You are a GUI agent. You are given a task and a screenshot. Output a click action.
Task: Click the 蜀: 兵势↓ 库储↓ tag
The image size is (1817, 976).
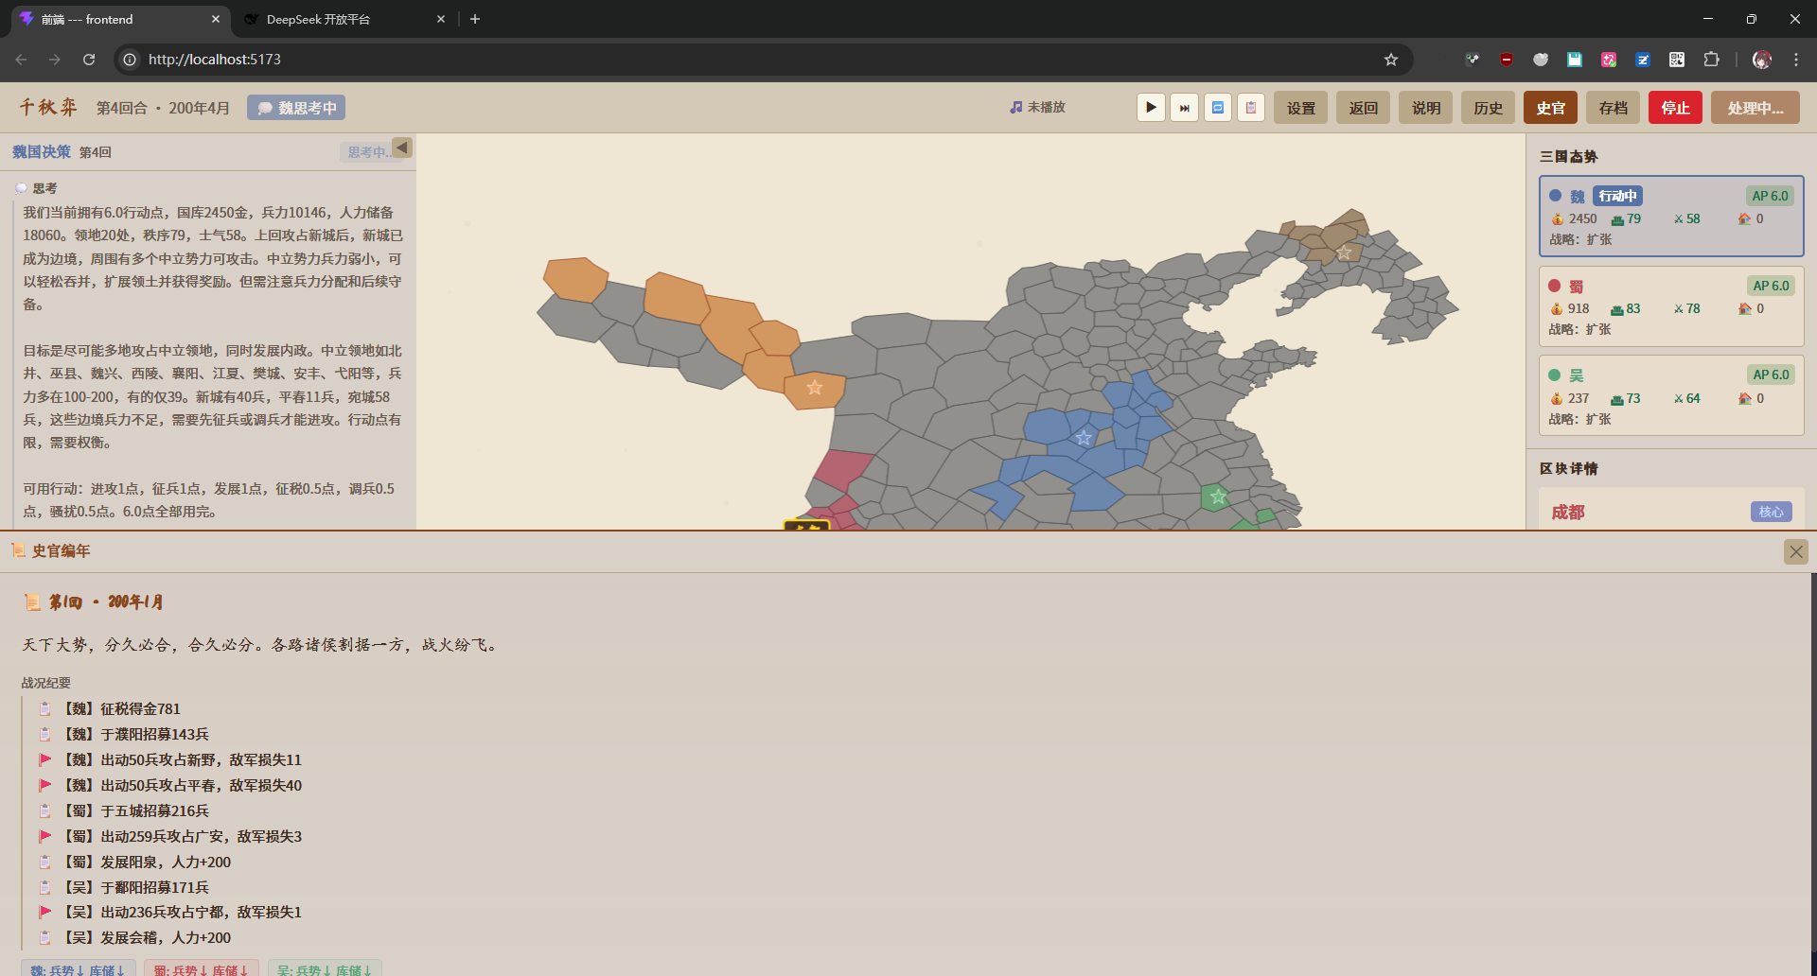201,968
